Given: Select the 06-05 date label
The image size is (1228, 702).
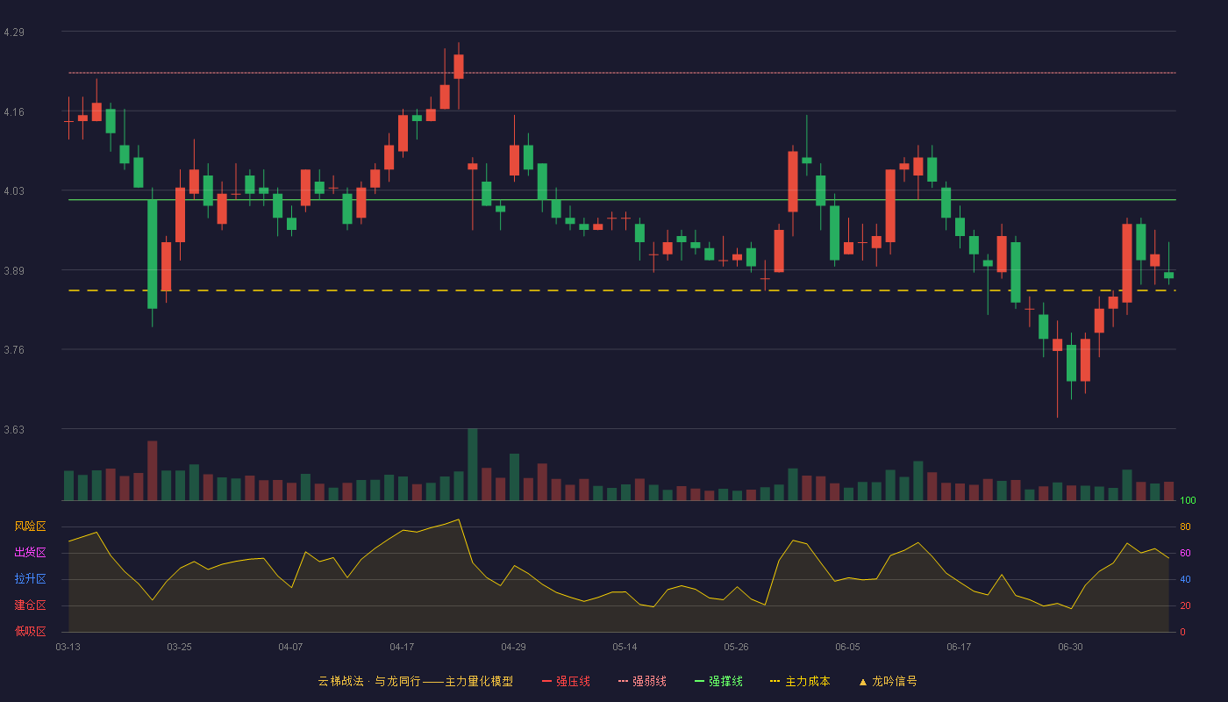Looking at the screenshot, I should pyautogui.click(x=847, y=647).
